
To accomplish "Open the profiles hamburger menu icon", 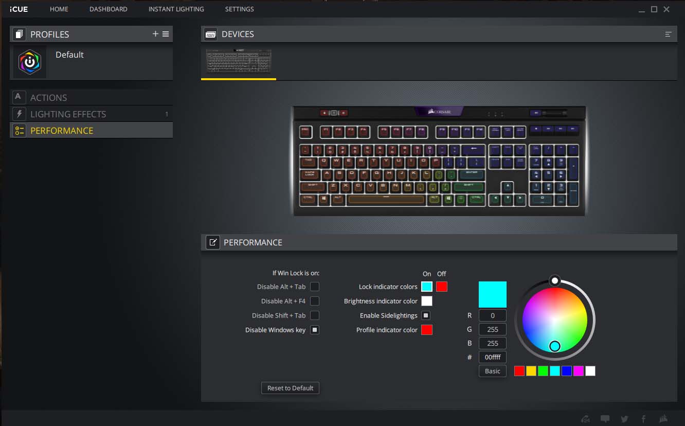I will (x=166, y=34).
